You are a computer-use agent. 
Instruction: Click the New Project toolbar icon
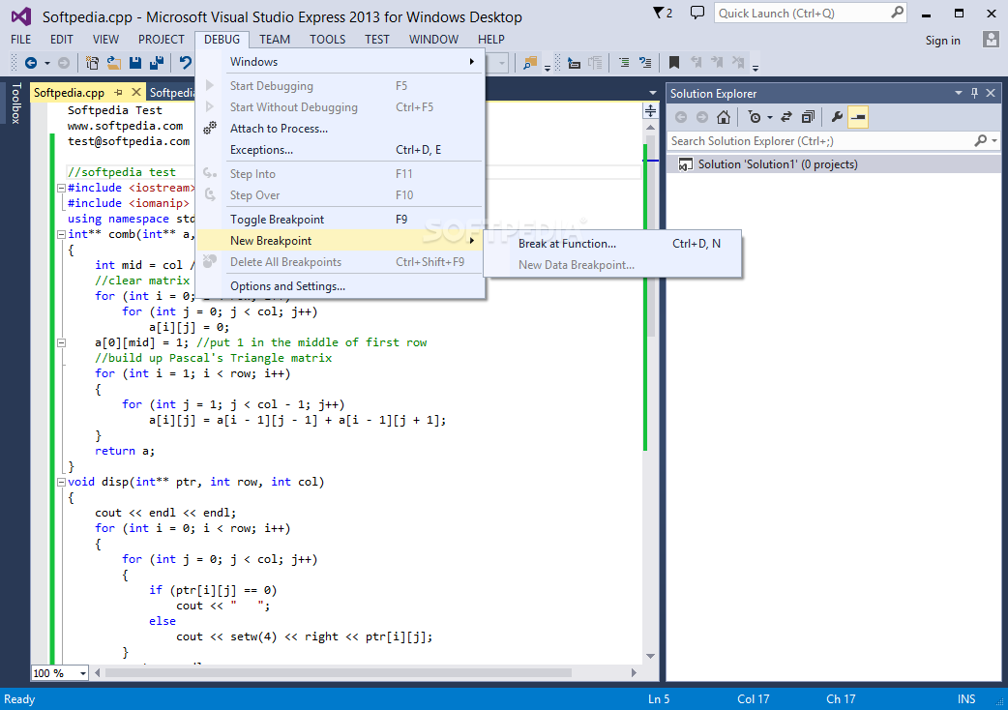click(x=93, y=63)
